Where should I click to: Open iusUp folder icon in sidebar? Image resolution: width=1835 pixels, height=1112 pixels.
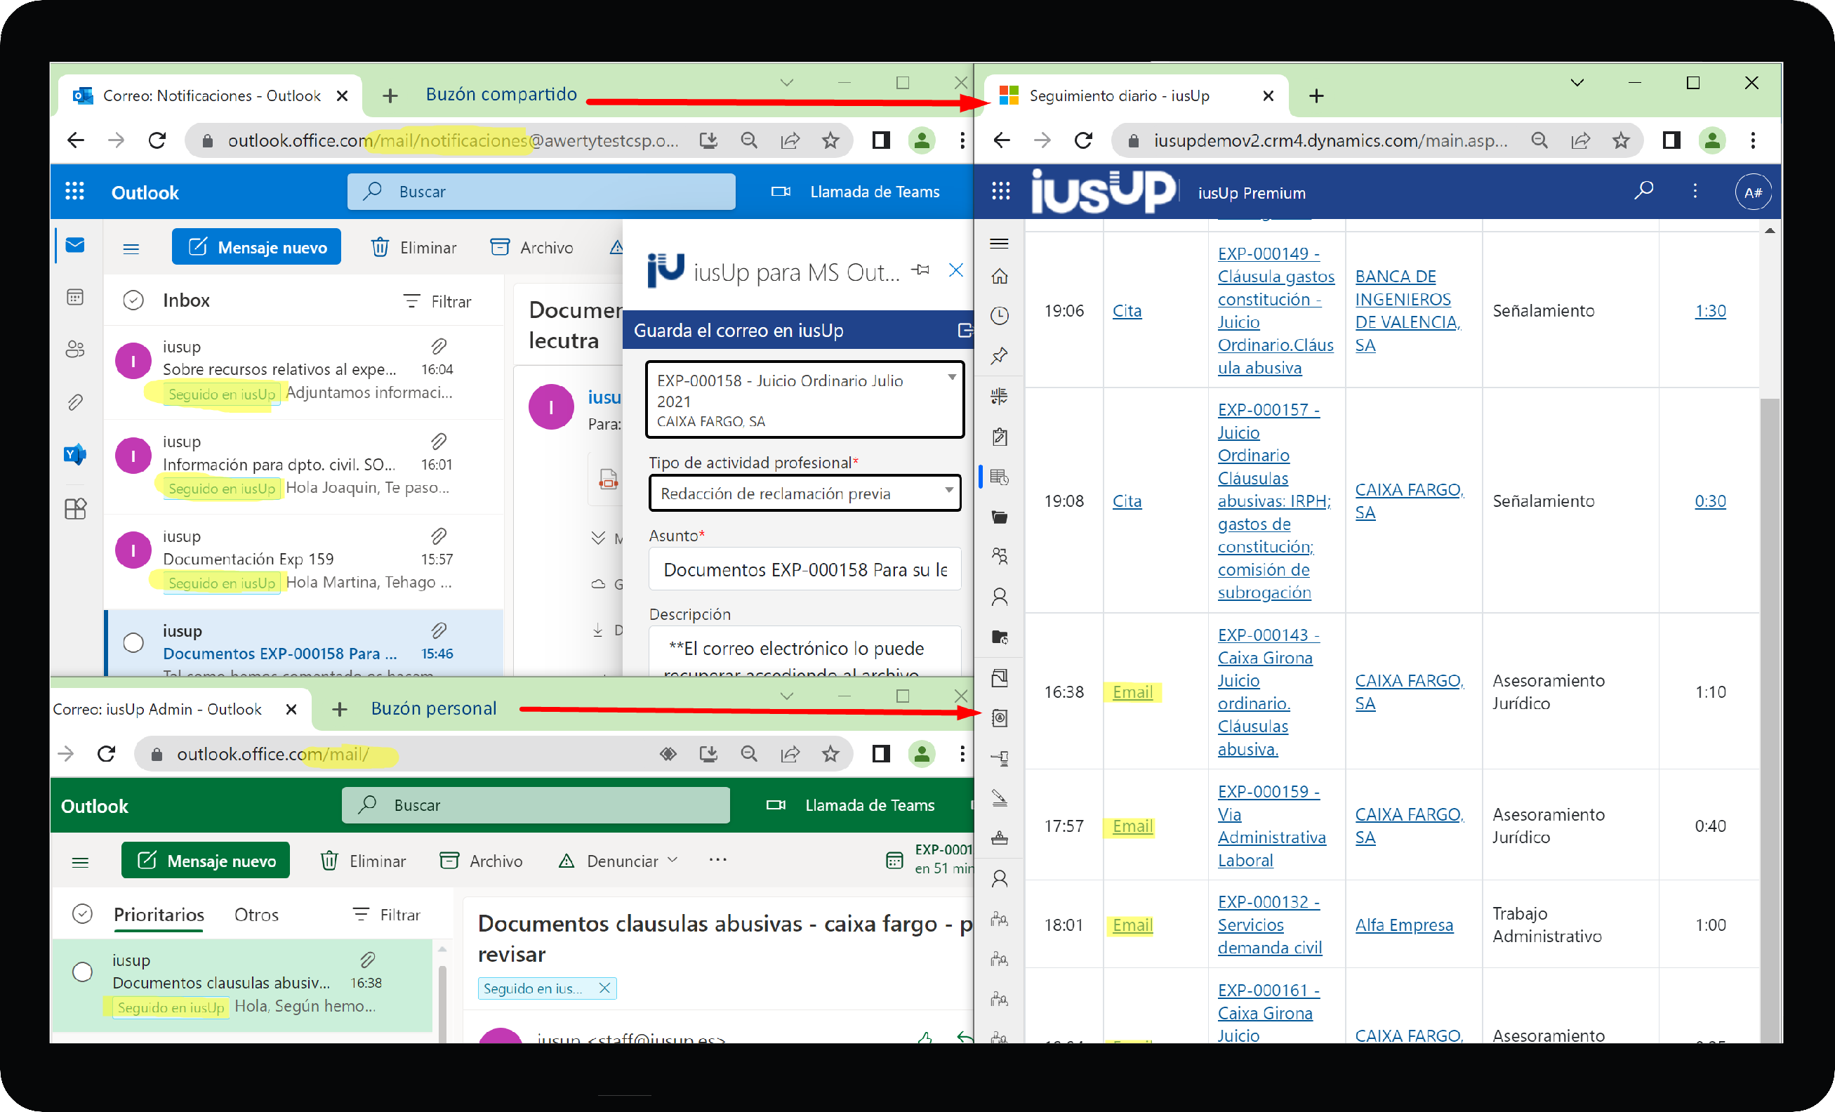tap(1000, 516)
